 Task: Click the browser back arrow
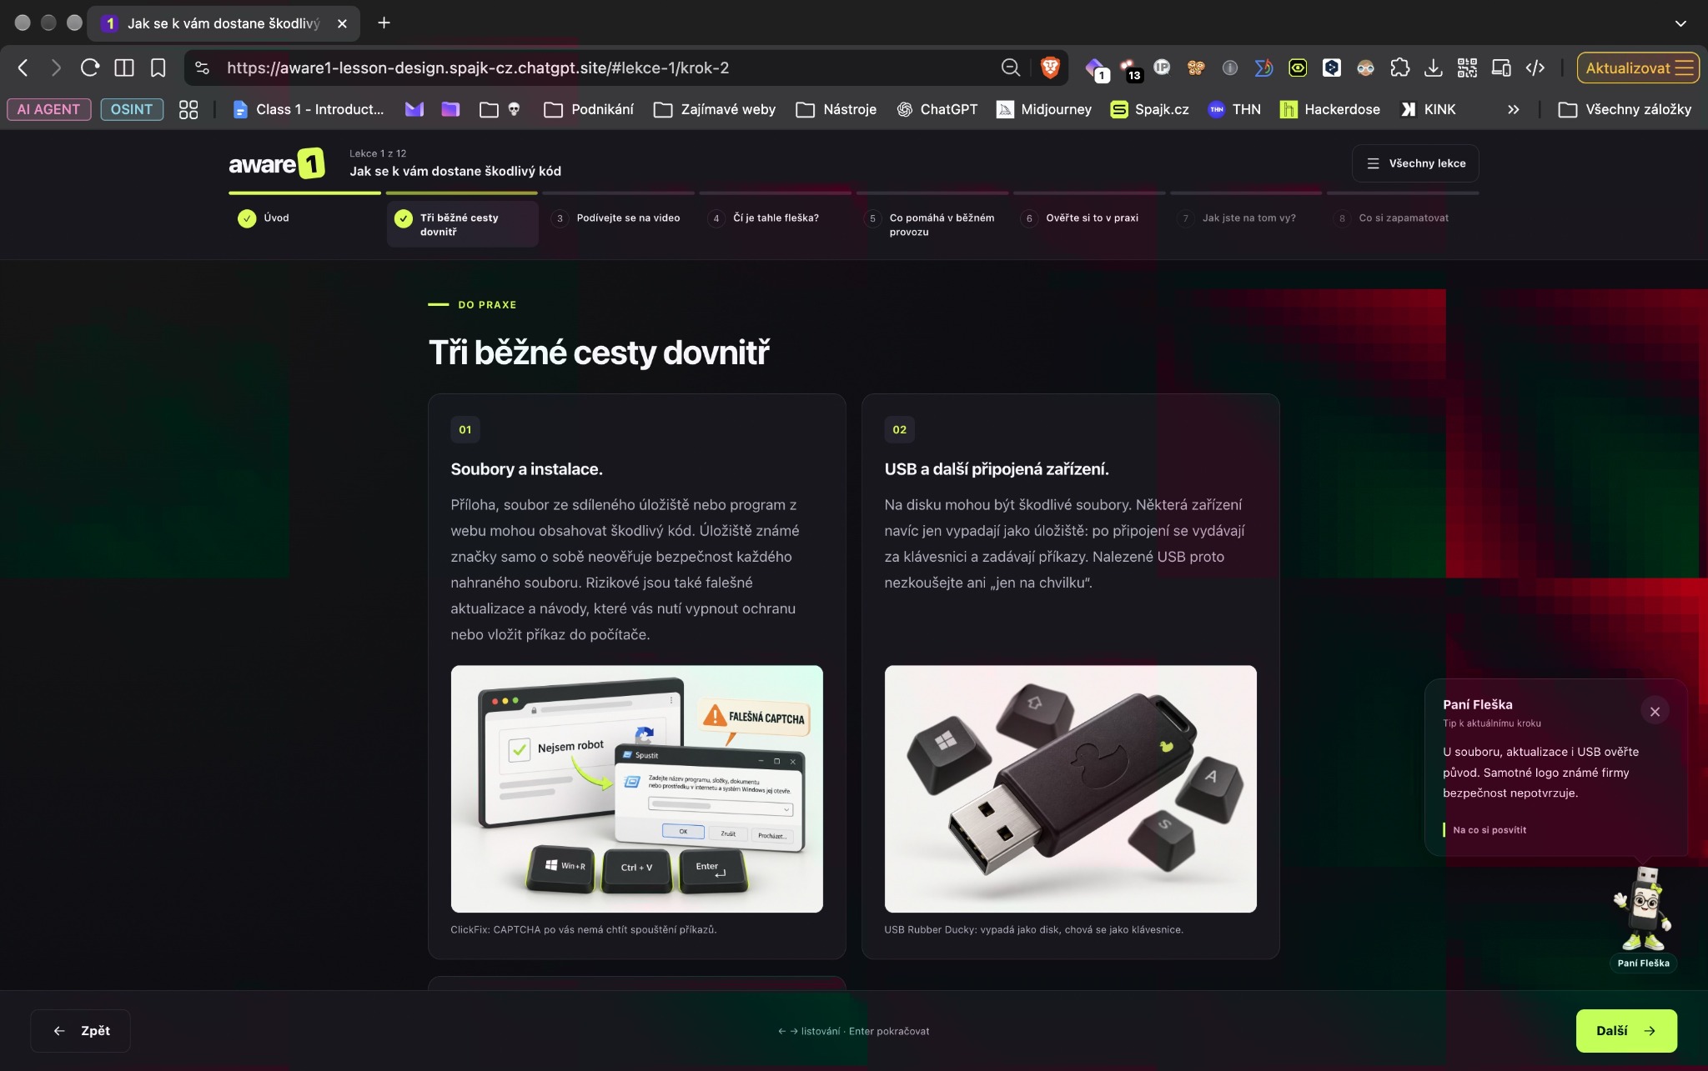coord(23,68)
